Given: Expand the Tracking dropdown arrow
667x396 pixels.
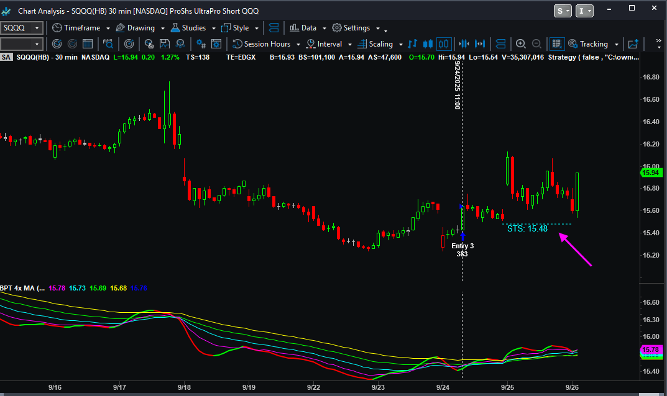Looking at the screenshot, I should [616, 44].
